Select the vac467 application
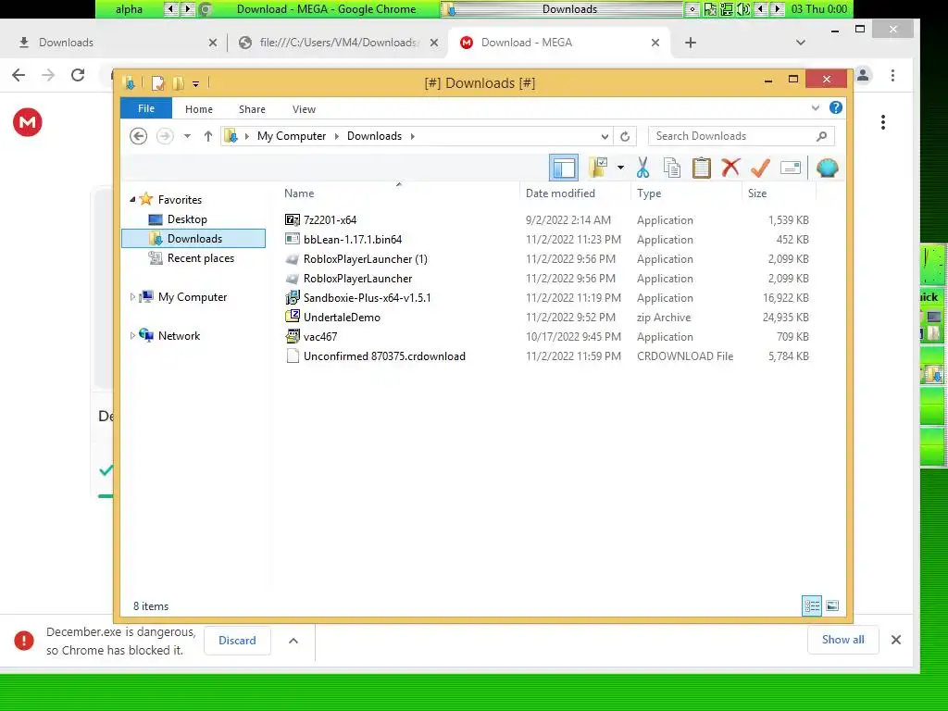Image resolution: width=948 pixels, height=711 pixels. (x=319, y=336)
